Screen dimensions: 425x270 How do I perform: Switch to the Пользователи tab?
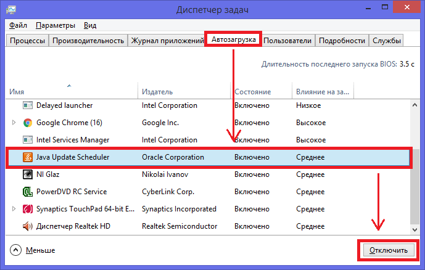287,41
